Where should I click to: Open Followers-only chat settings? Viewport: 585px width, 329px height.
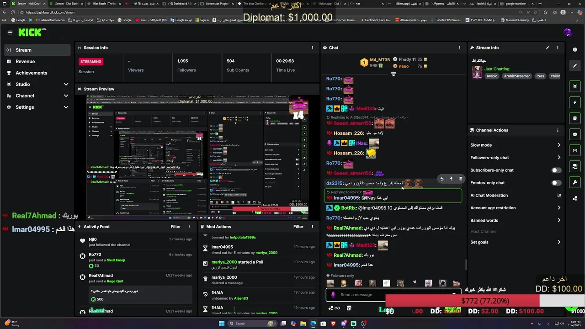coord(516,158)
